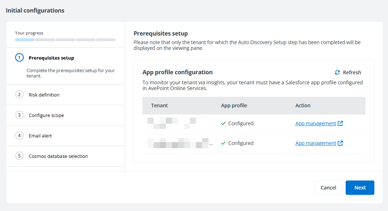
Task: Click the step 3 number circle
Action: (19, 115)
